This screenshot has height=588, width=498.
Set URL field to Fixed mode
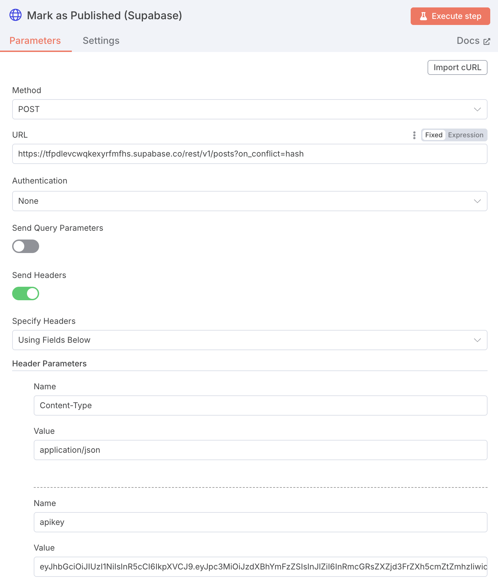434,135
